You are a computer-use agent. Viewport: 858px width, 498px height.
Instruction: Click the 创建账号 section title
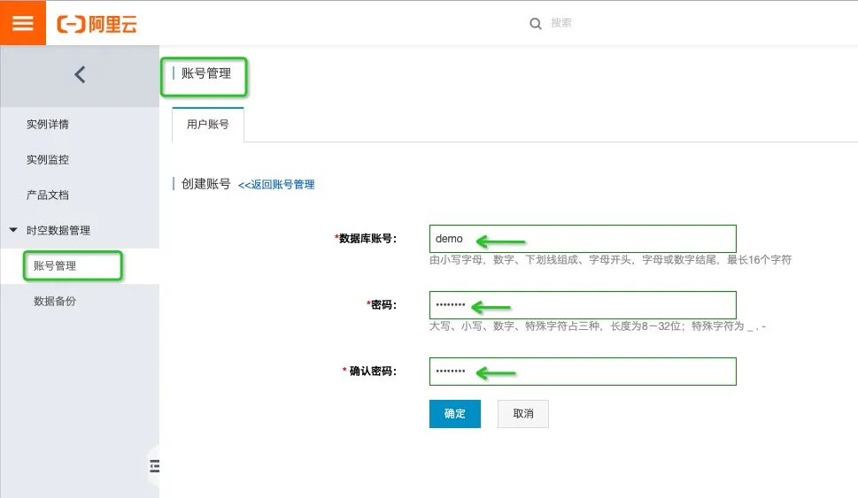coord(205,184)
